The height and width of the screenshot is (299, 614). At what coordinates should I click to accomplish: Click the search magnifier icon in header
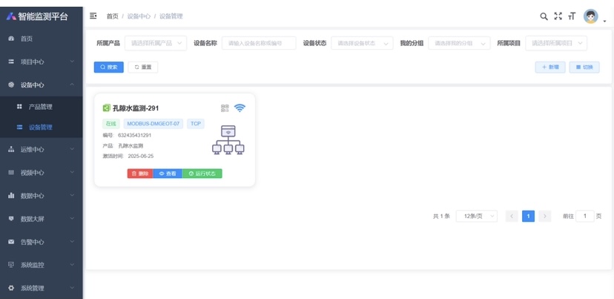click(x=544, y=16)
